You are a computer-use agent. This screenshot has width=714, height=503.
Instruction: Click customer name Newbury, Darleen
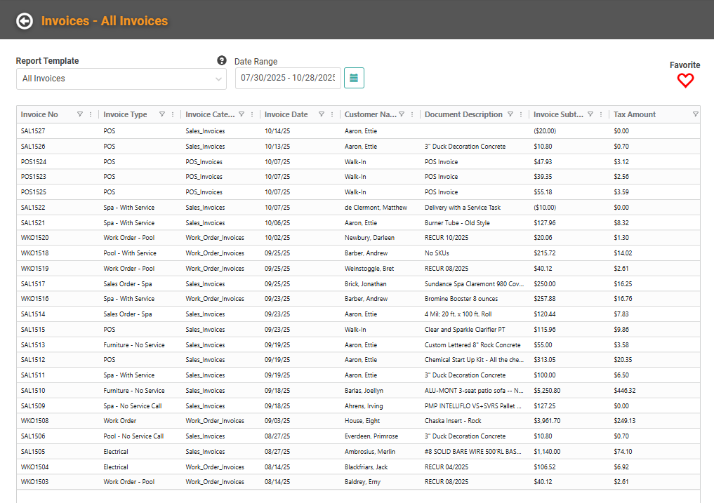tap(369, 238)
